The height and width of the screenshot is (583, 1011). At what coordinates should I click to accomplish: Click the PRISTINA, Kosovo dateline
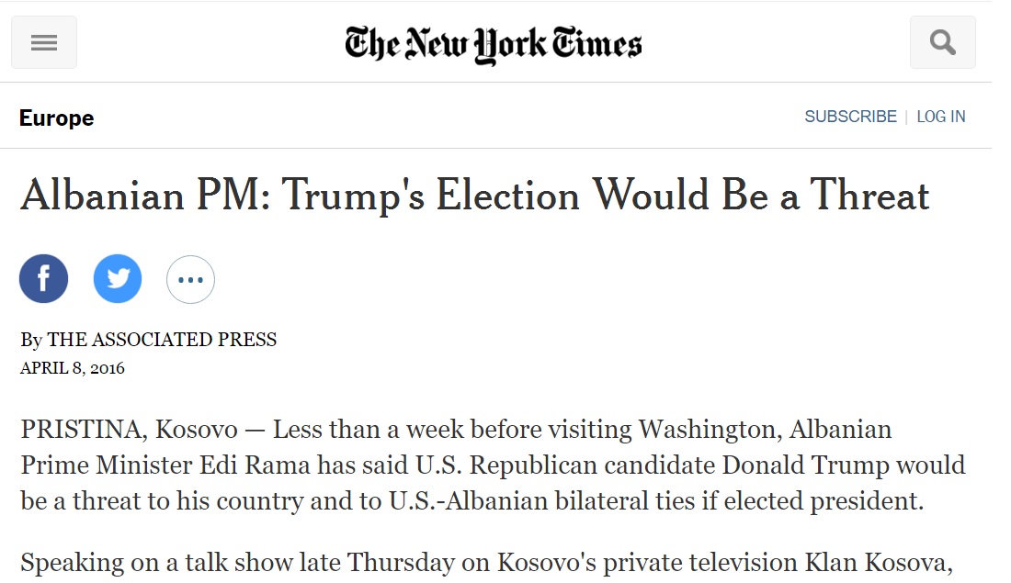click(129, 430)
